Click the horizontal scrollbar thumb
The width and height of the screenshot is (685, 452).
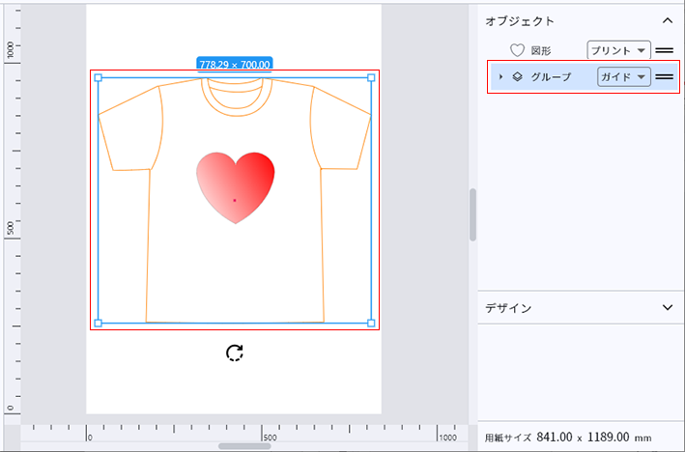coord(243,445)
